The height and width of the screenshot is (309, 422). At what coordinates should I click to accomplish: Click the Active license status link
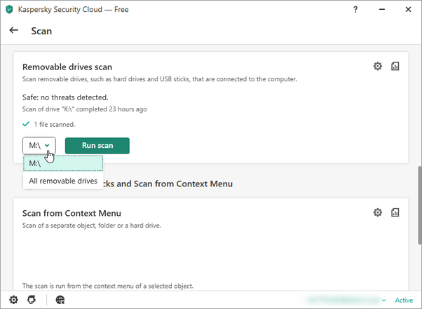(x=404, y=300)
